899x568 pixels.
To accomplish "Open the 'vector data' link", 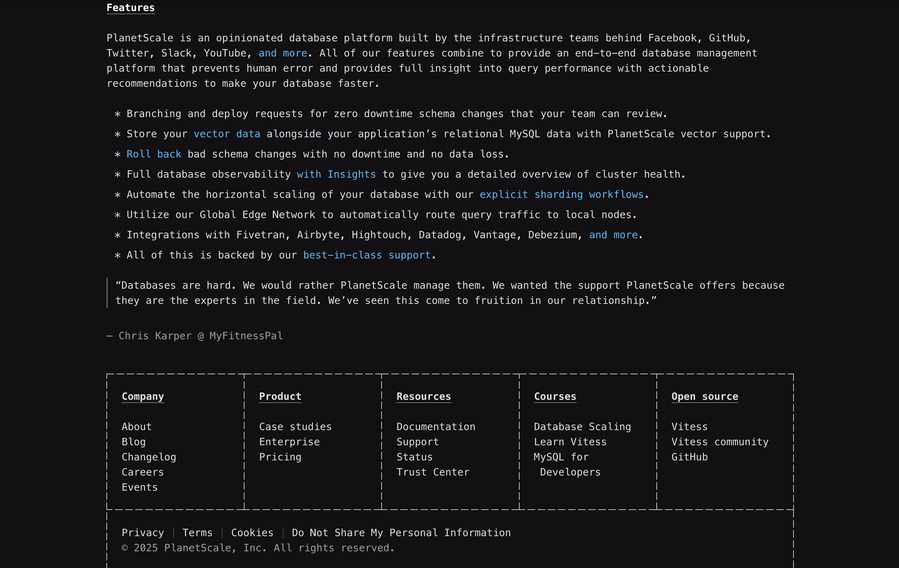I will coord(226,134).
